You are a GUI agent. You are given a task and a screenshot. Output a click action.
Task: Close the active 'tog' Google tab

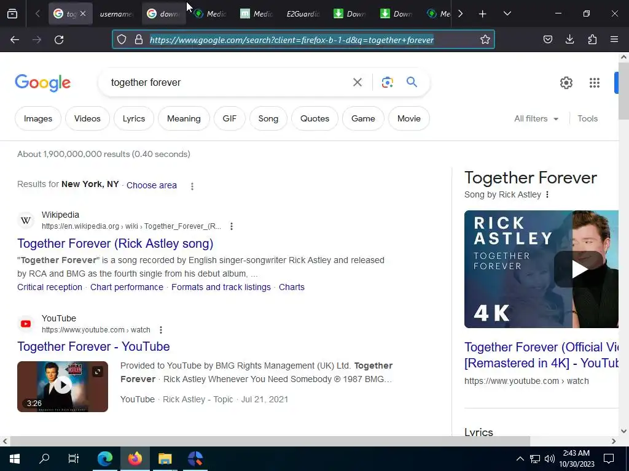[x=83, y=13]
